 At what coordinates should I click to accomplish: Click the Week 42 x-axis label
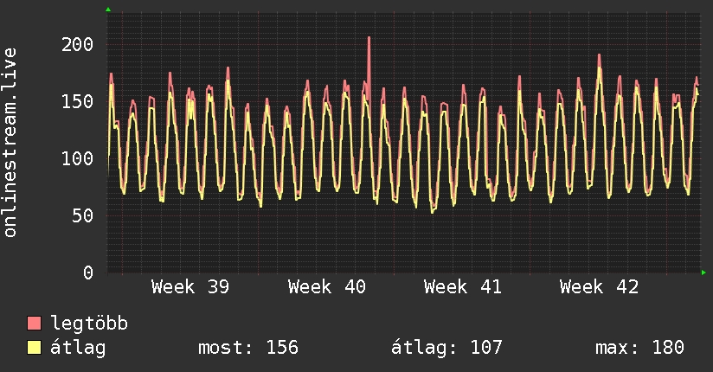tap(599, 287)
